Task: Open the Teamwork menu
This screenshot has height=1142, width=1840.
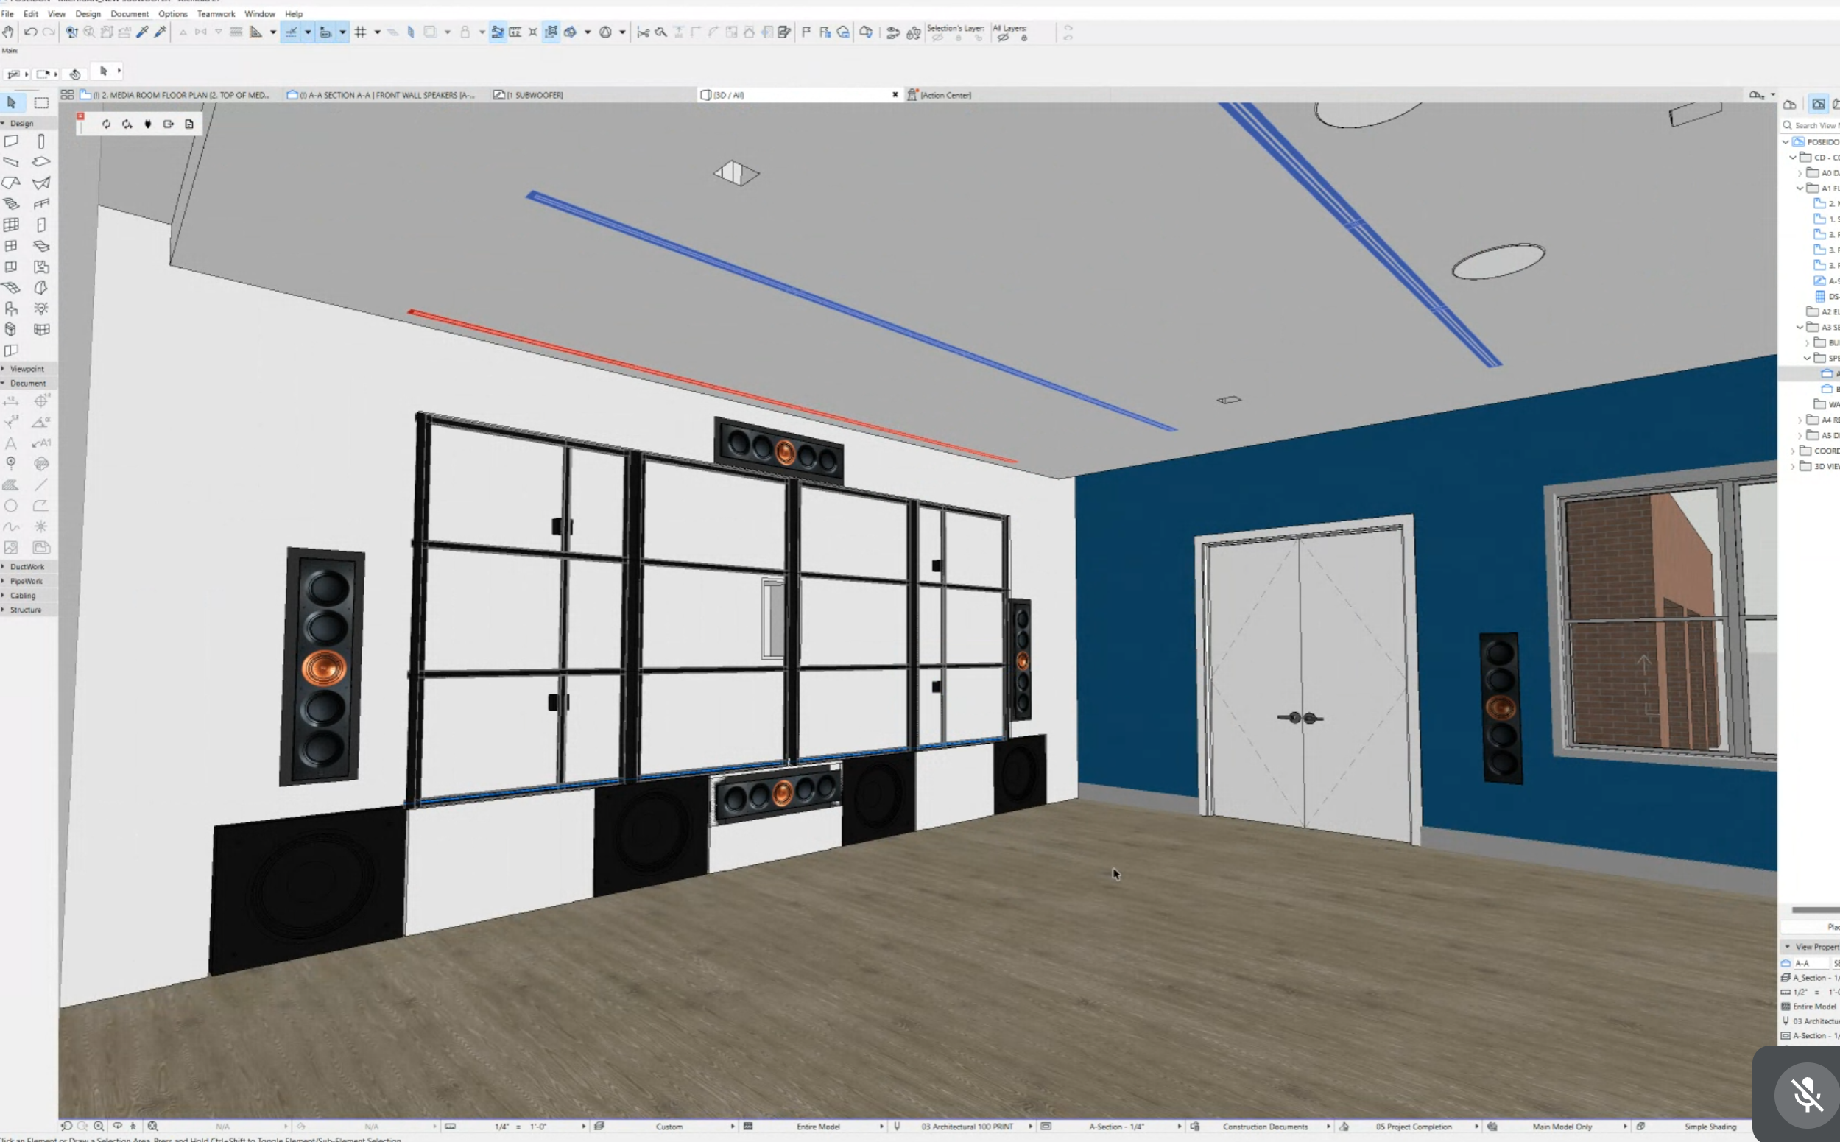Action: (x=216, y=13)
